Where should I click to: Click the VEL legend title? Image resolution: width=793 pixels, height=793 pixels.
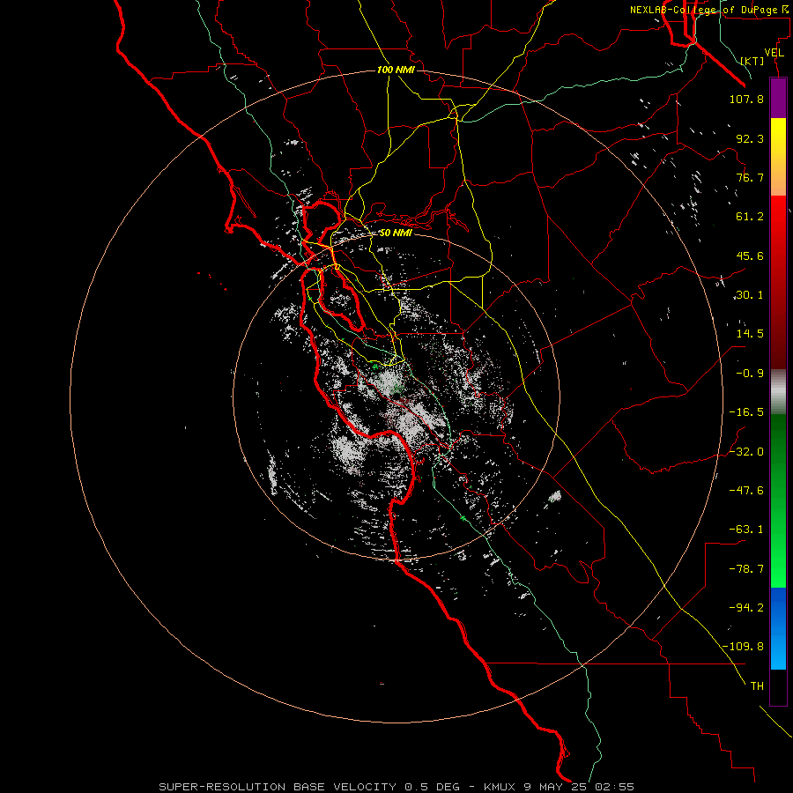[774, 53]
